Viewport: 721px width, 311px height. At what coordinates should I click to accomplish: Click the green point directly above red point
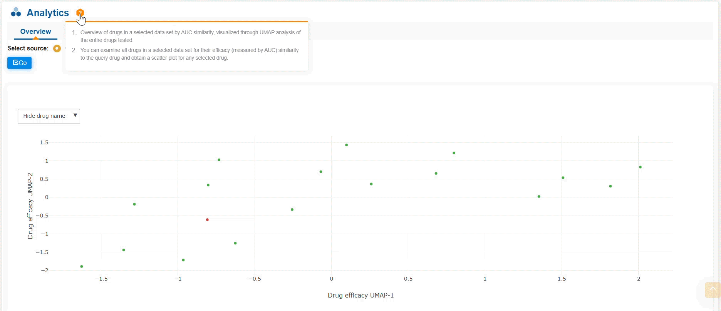[208, 185]
